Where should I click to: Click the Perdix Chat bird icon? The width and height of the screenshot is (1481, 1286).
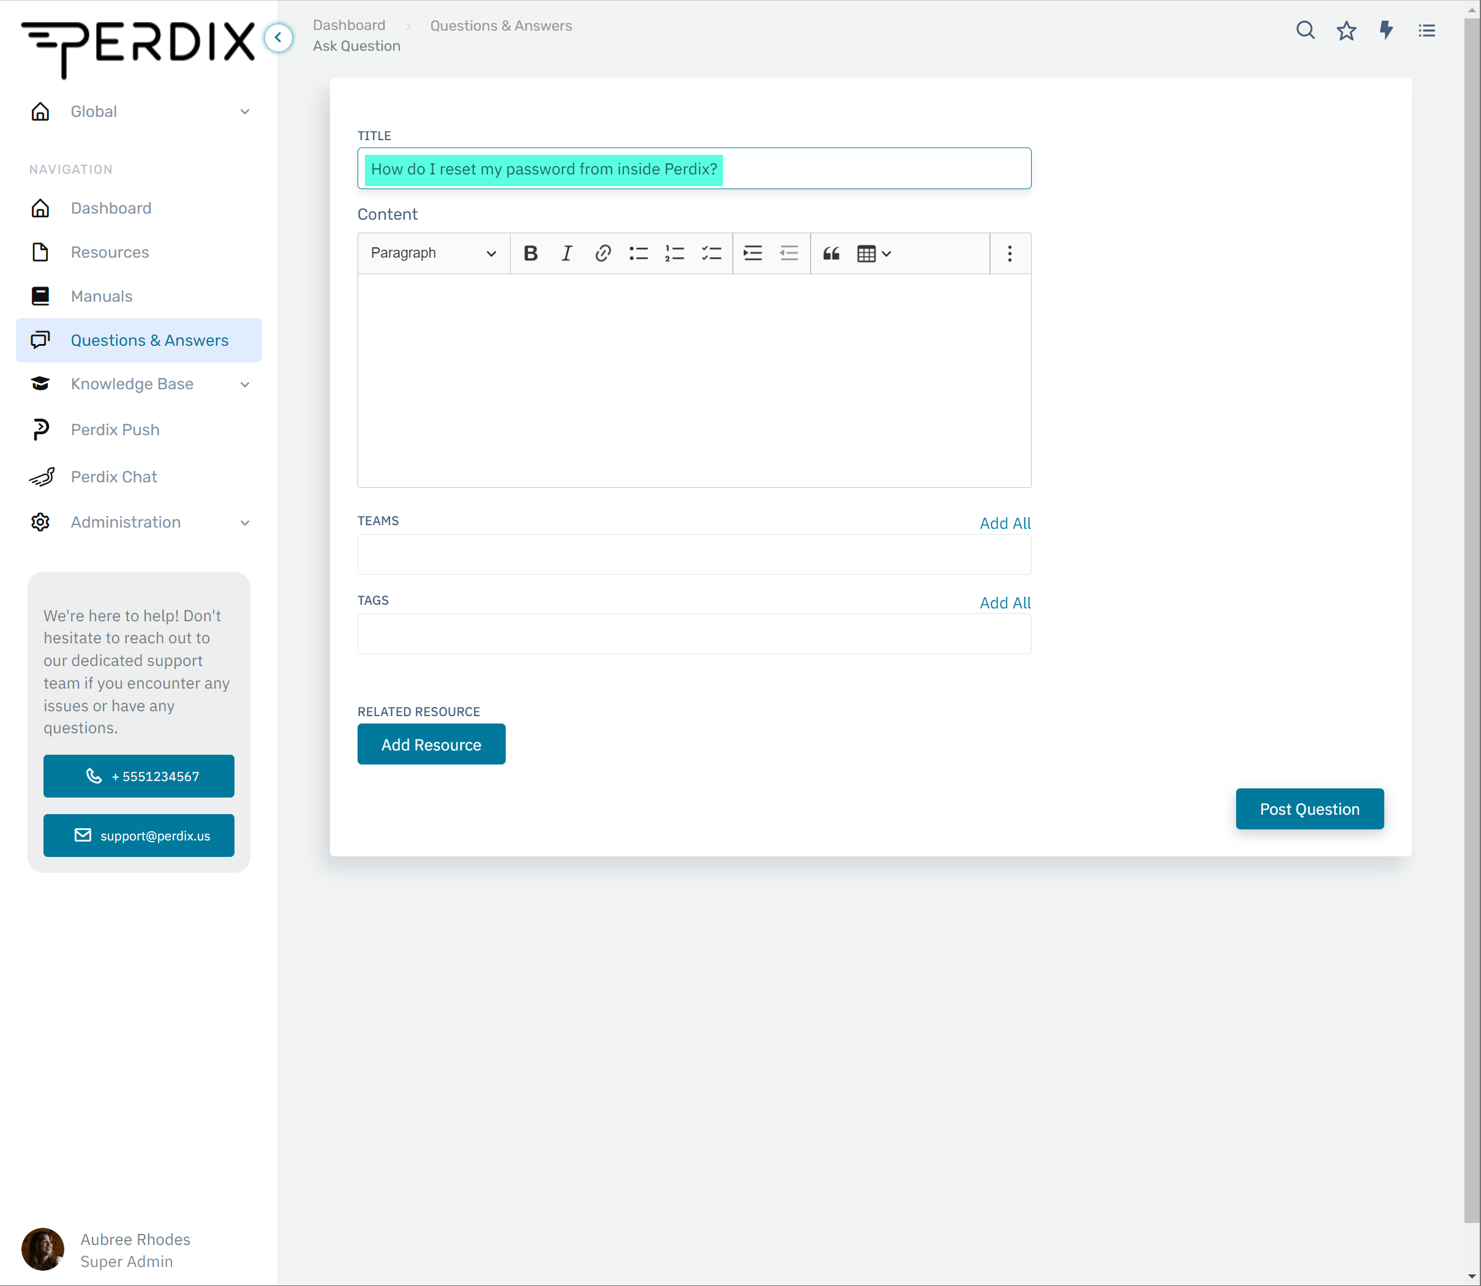pyautogui.click(x=42, y=477)
